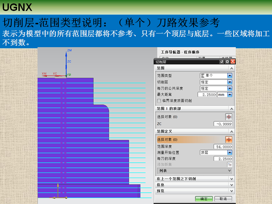Expand the 预览 section
Image resolution: width=272 pixels, height=204 pixels.
195,191
